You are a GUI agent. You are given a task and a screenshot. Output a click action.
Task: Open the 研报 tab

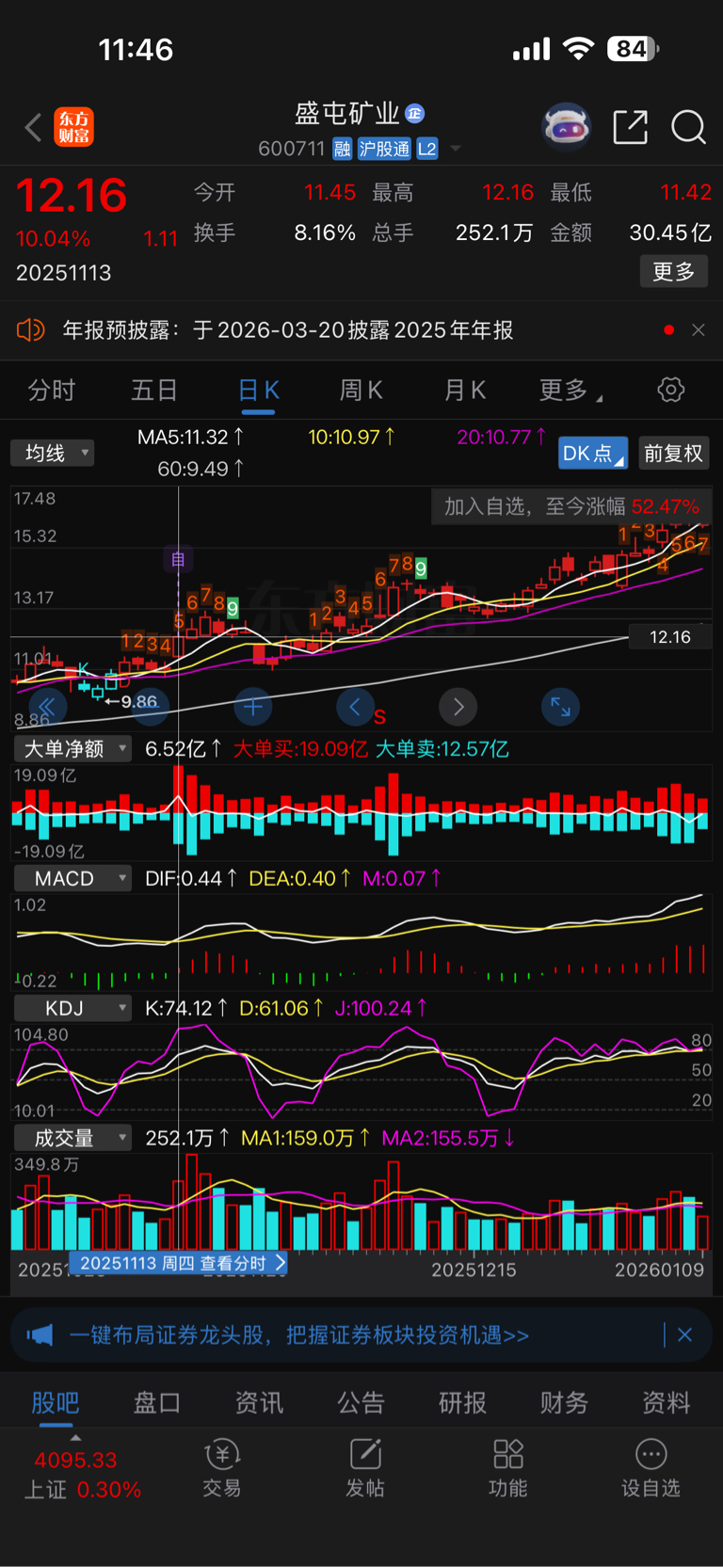pos(462,1402)
